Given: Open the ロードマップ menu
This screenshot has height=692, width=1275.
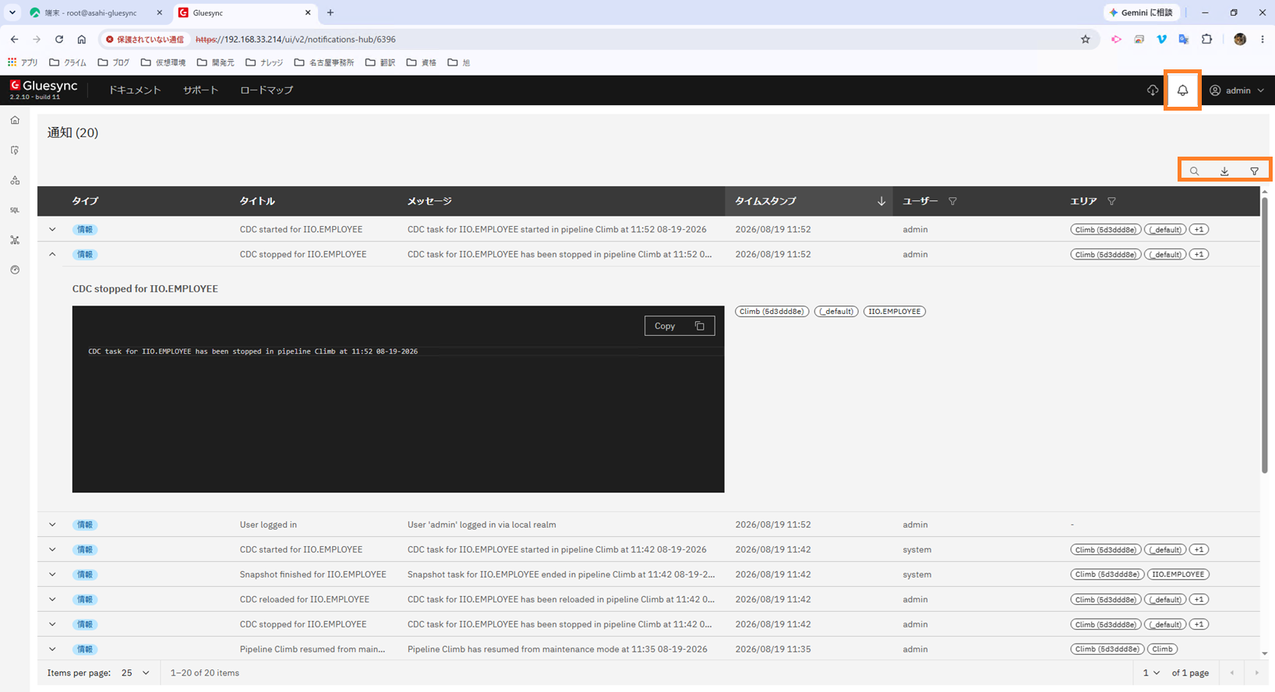Looking at the screenshot, I should (267, 90).
